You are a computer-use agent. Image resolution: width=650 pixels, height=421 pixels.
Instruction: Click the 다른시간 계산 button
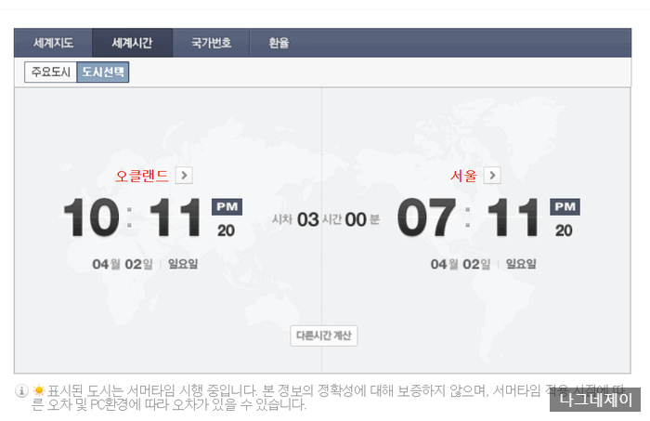point(324,335)
